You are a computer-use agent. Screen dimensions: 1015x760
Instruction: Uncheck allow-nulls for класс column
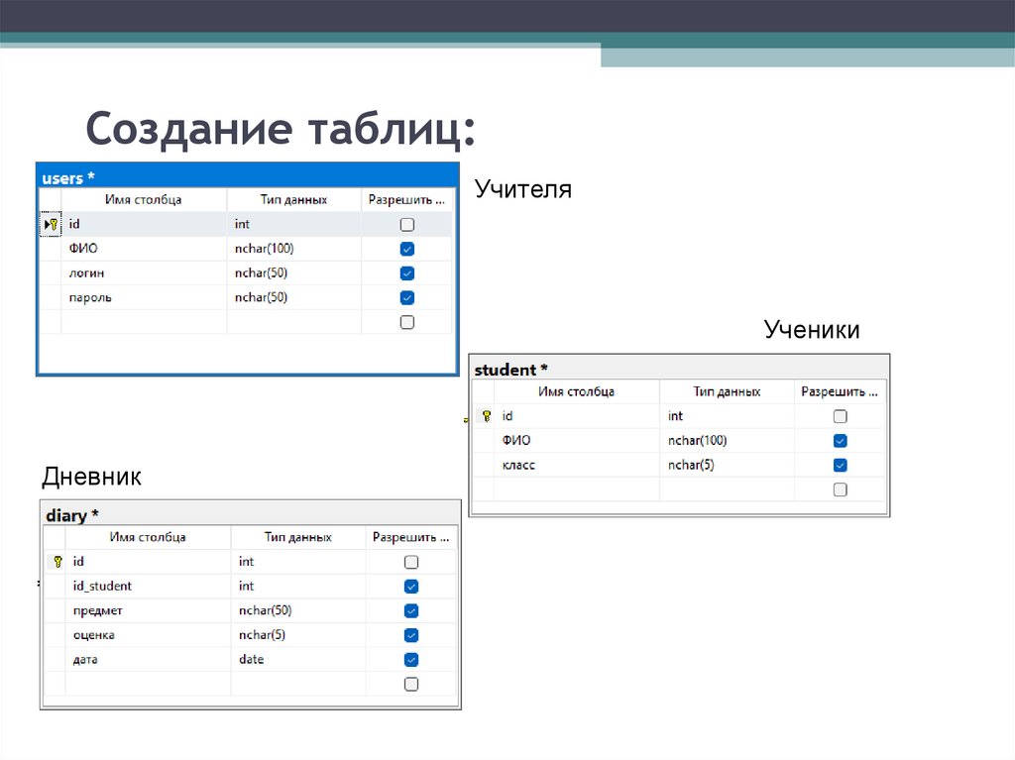click(841, 465)
